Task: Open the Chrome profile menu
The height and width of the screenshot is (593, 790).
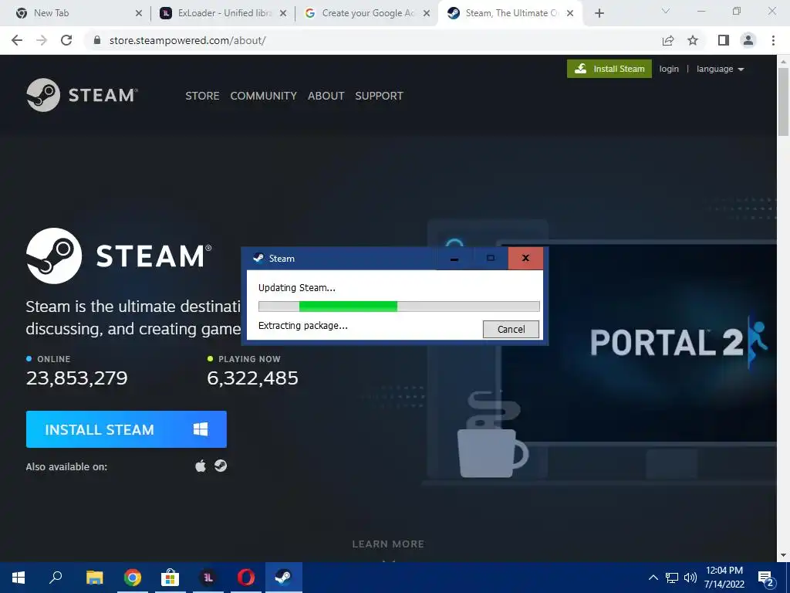Action: coord(748,40)
